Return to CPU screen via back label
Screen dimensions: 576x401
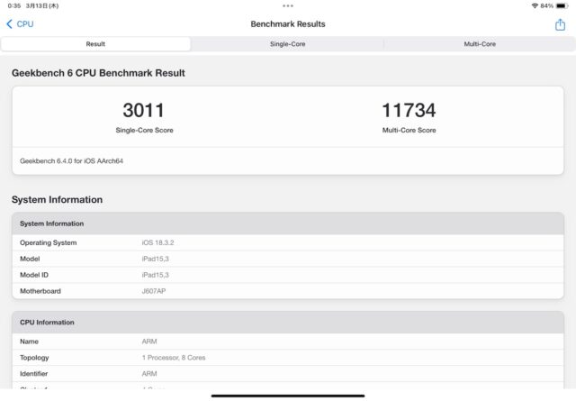pos(25,24)
